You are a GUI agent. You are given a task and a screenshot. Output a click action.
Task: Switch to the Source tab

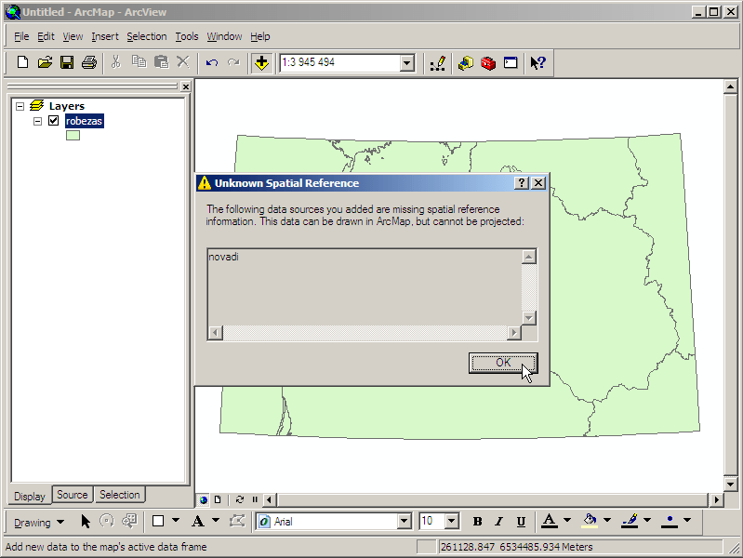[72, 495]
